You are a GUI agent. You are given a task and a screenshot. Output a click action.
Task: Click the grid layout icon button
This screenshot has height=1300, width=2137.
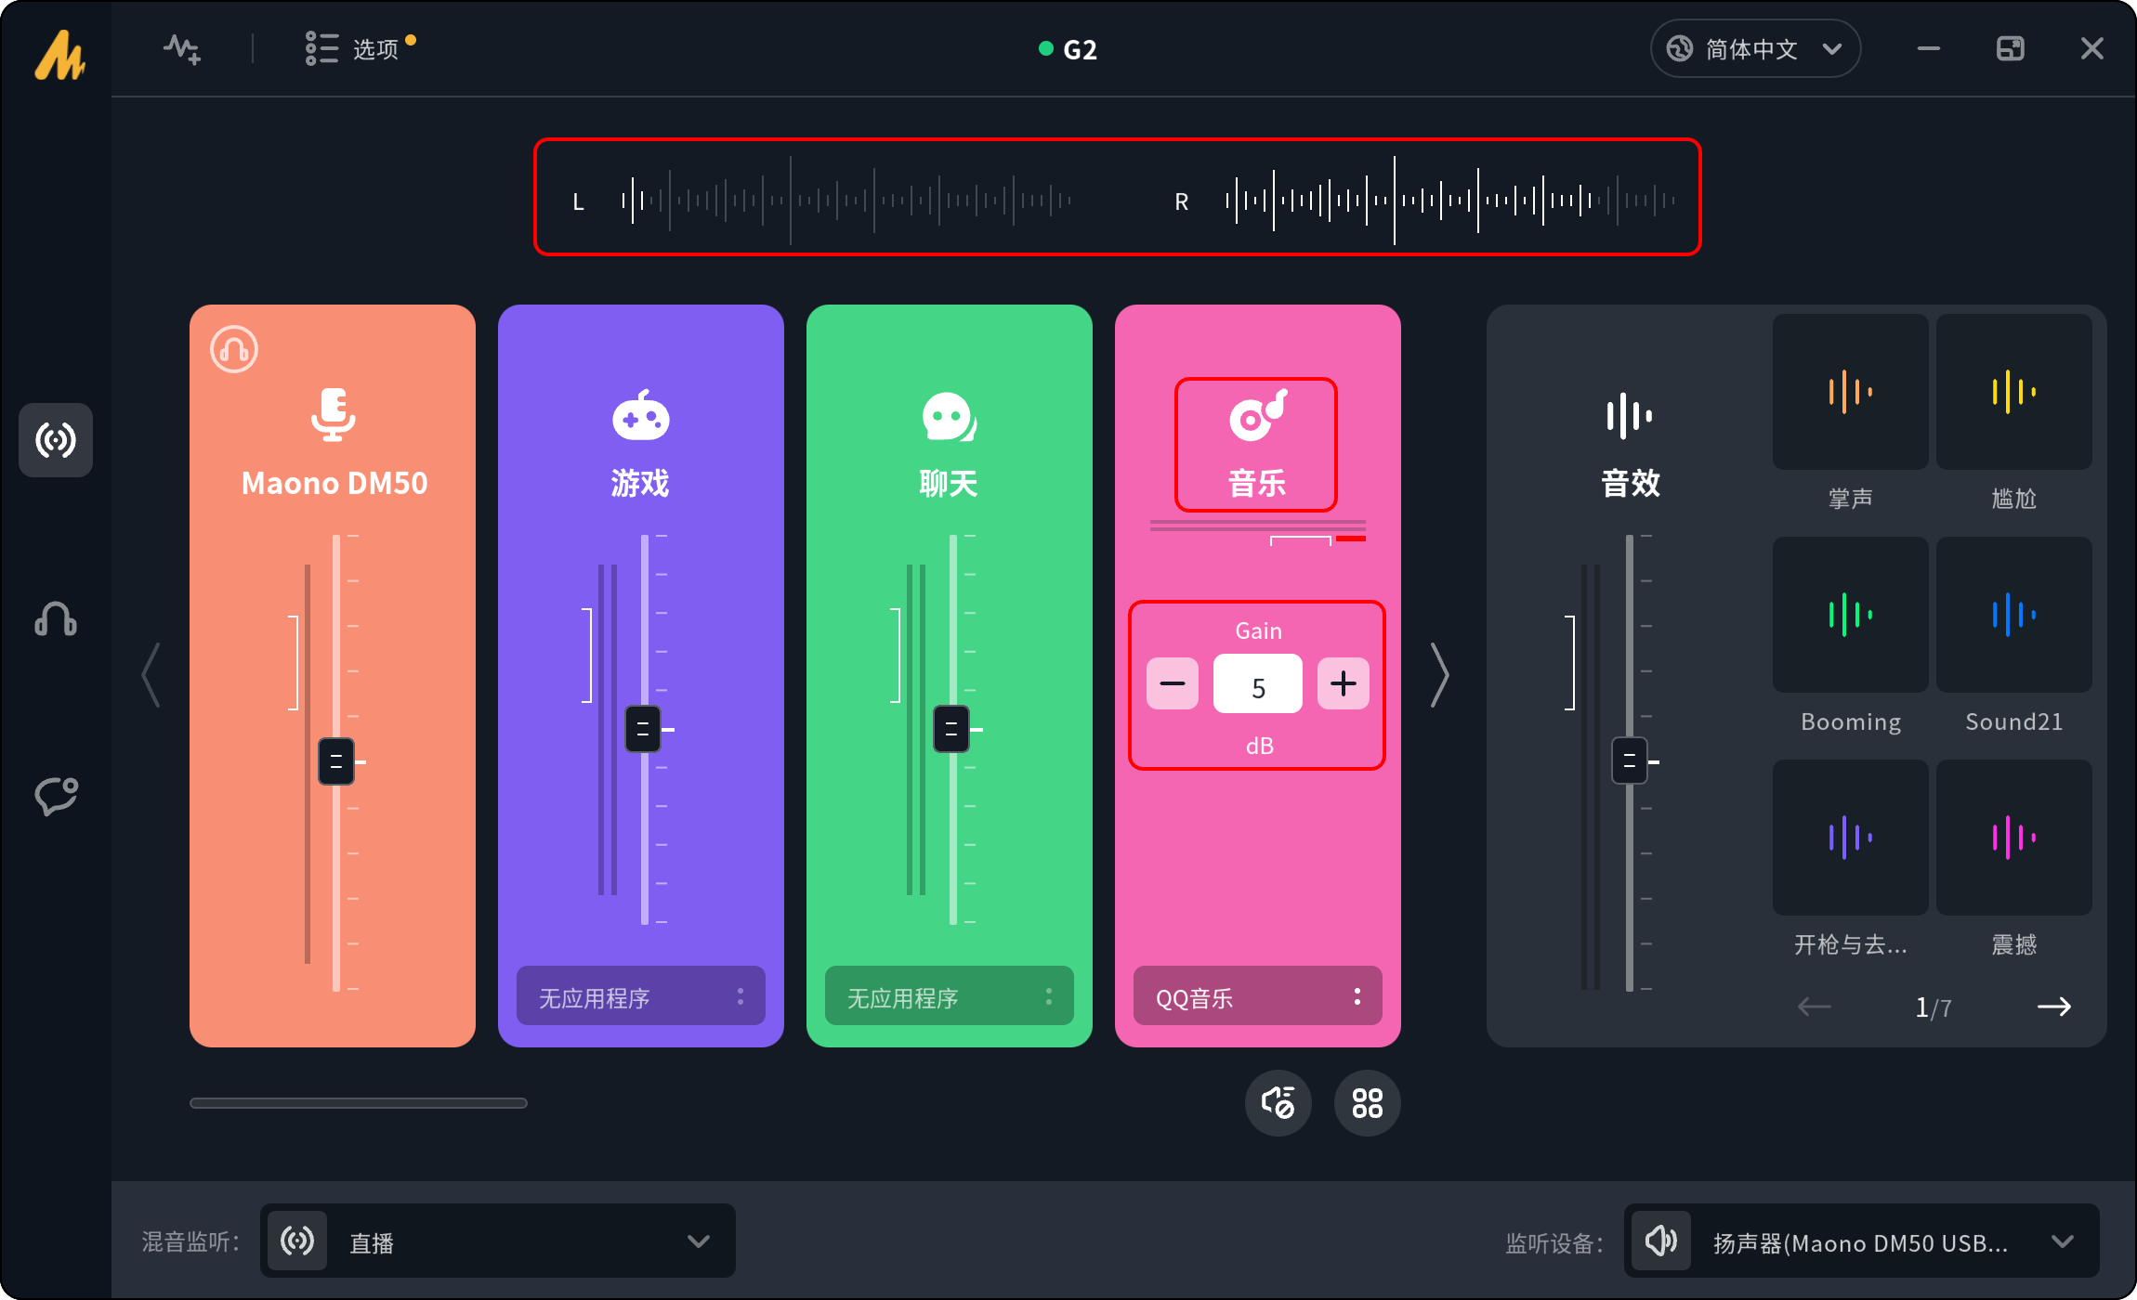1367,1103
